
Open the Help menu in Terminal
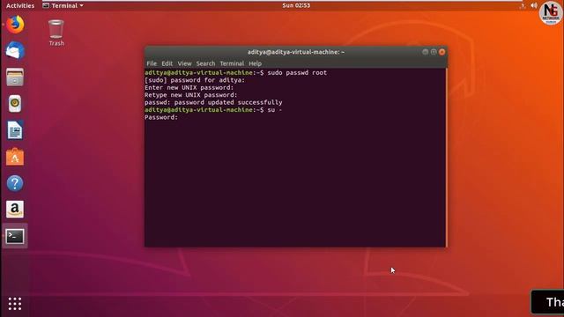tap(255, 63)
